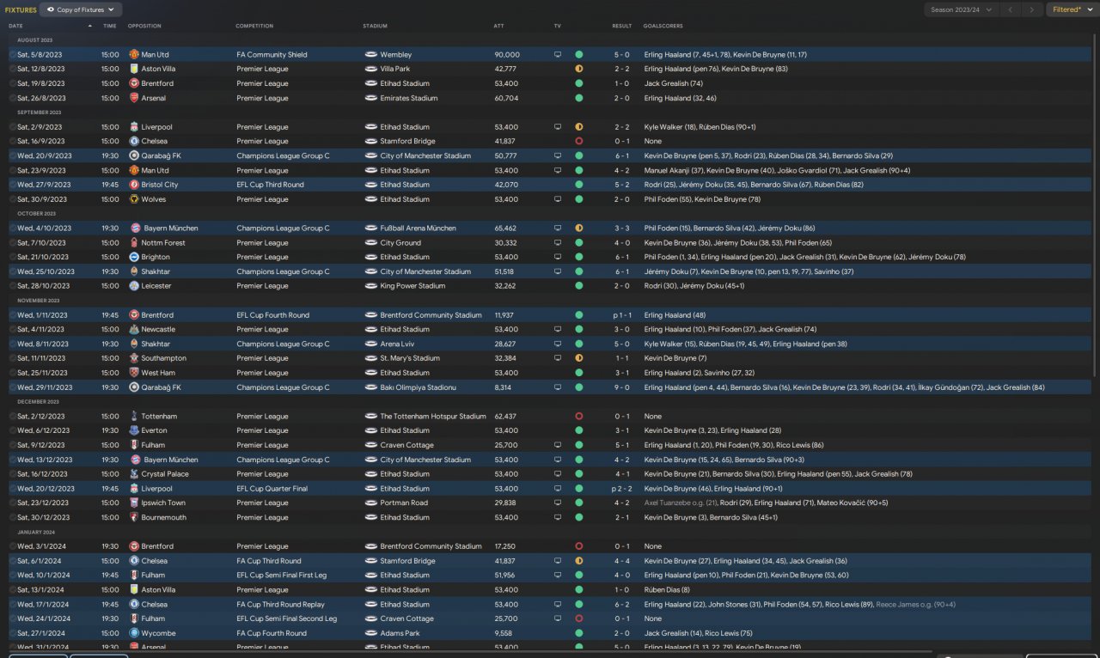Click the West Ham club badge

point(134,373)
